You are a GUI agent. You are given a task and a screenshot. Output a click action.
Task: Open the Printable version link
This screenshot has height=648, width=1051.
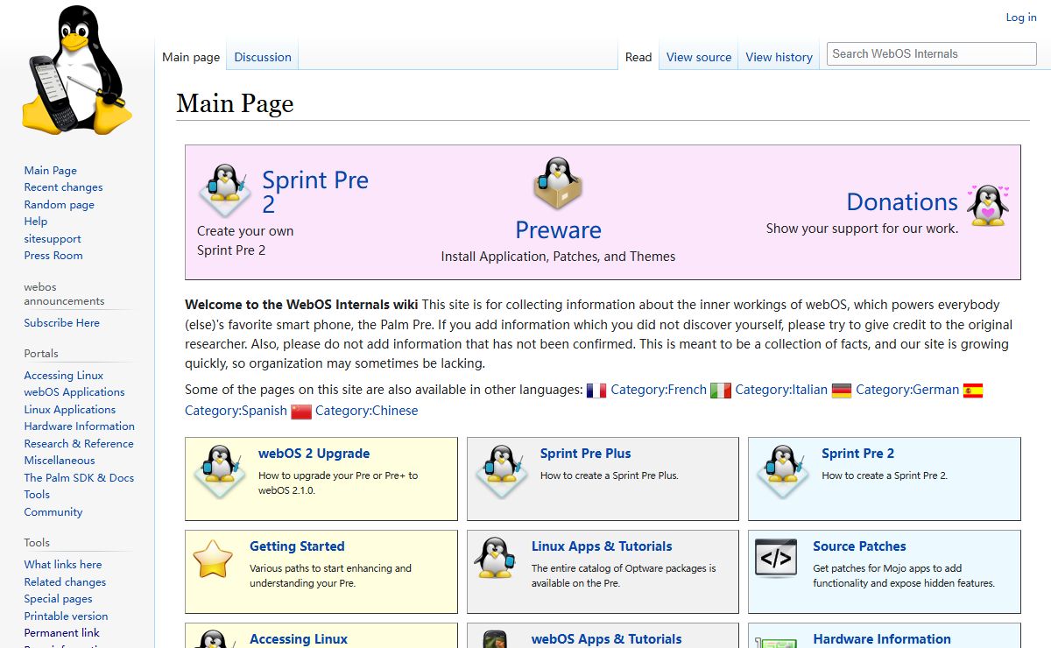tap(67, 616)
